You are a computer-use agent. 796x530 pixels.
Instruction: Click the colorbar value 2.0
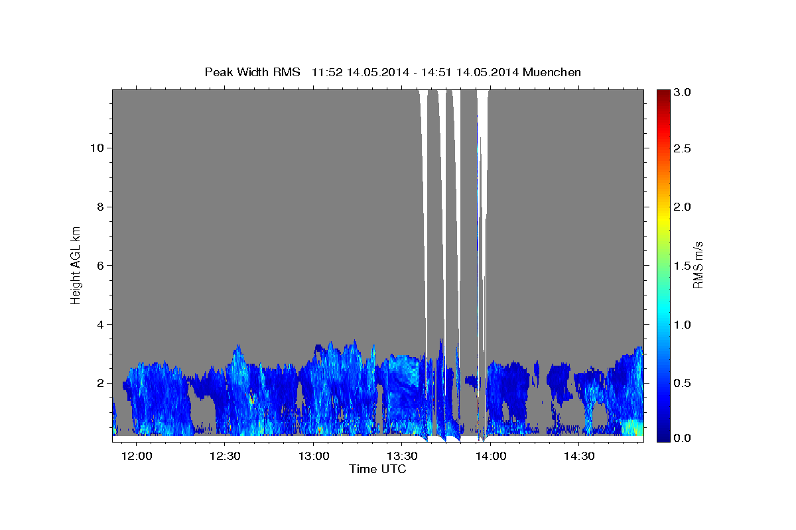[684, 207]
